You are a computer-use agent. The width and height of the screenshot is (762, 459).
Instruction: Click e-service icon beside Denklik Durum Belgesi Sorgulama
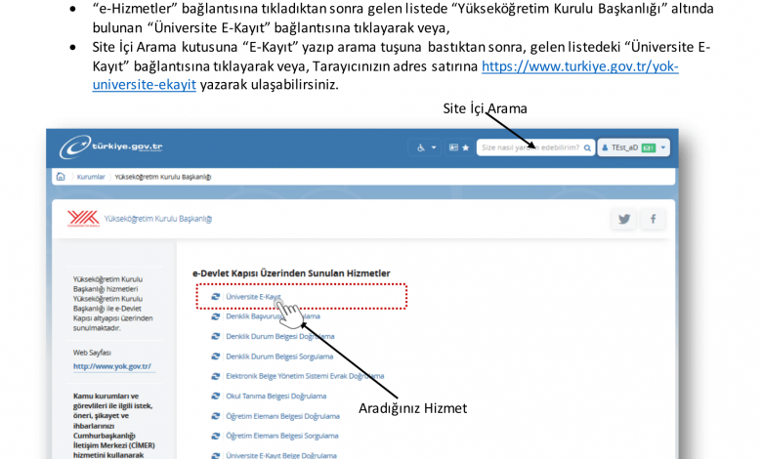(215, 356)
